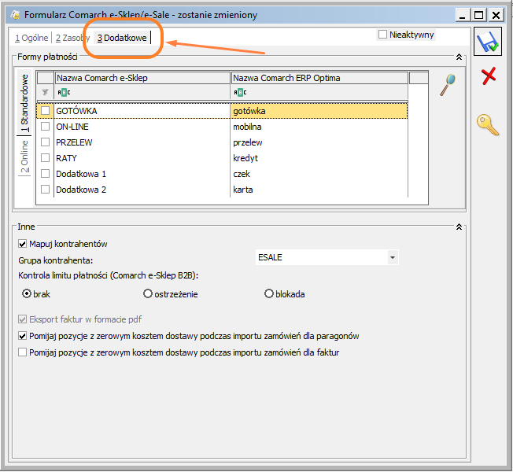Click the golden key icon
This screenshot has width=513, height=472.
click(x=488, y=124)
